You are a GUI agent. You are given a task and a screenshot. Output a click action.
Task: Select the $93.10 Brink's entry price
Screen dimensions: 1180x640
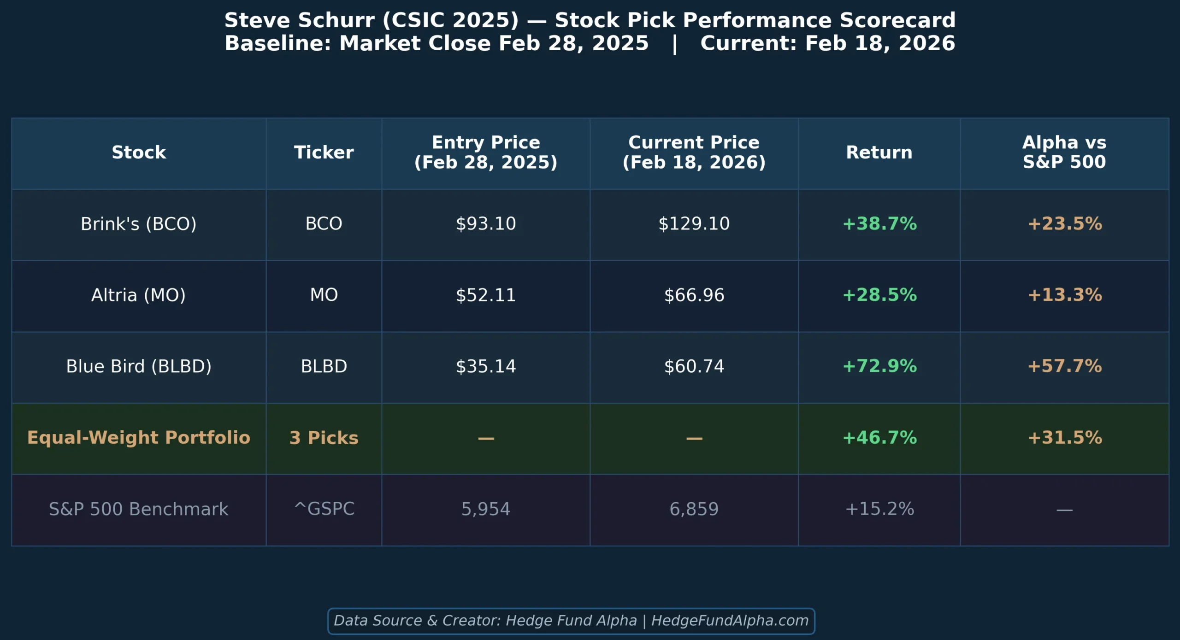(486, 224)
